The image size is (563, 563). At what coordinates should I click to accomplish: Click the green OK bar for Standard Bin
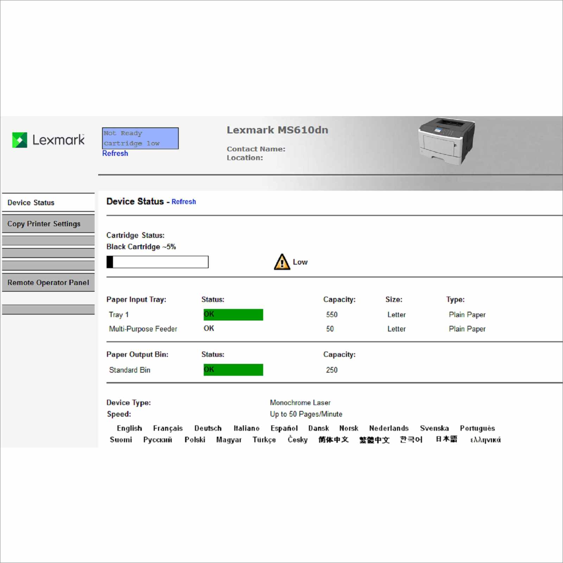click(233, 370)
